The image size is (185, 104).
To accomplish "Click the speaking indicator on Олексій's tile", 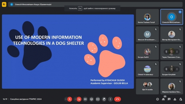I will [x=180, y=12].
